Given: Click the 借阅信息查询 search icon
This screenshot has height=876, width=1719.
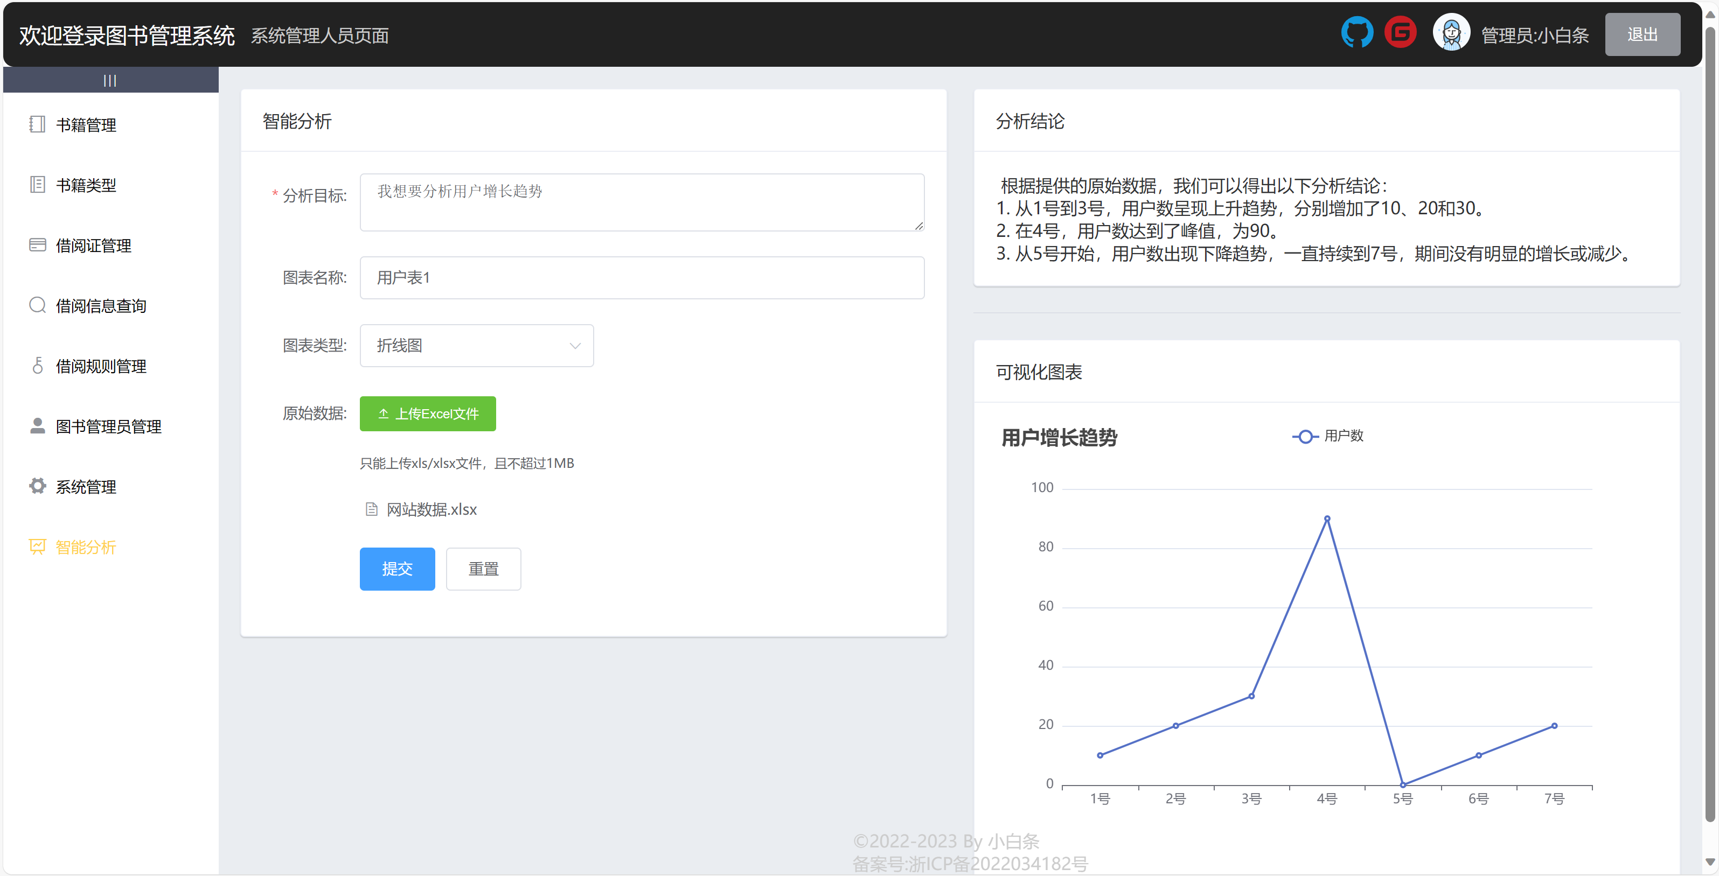Looking at the screenshot, I should 37,306.
